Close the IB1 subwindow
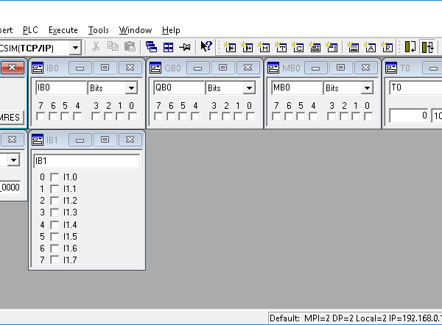This screenshot has width=442, height=325. [x=130, y=140]
